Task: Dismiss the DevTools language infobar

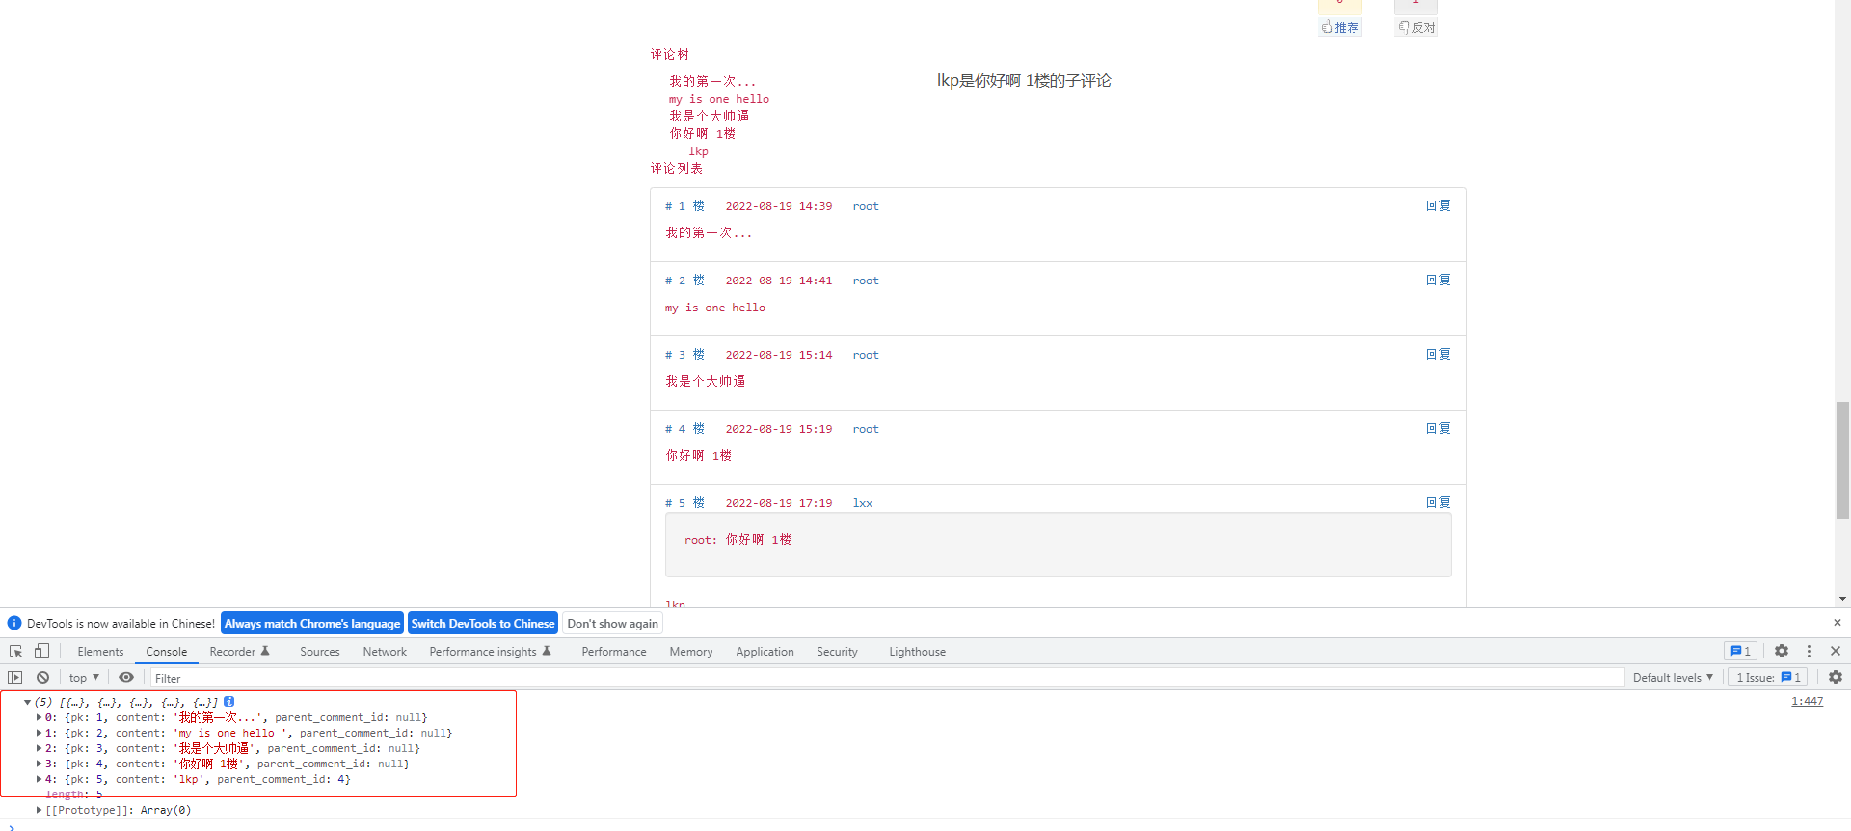Action: 1838,623
